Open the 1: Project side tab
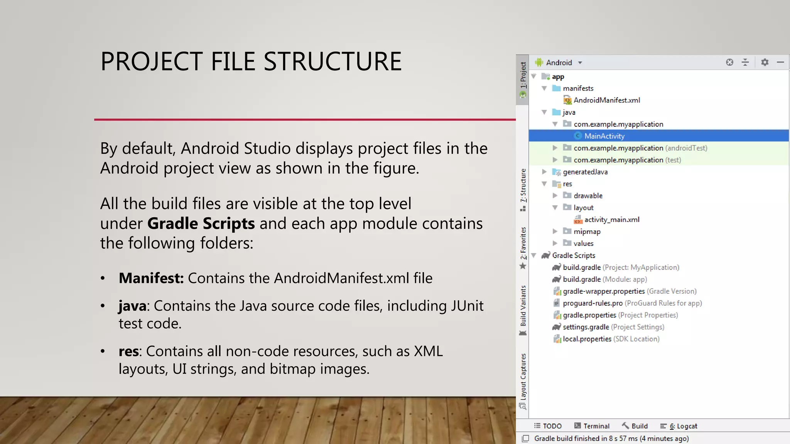Image resolution: width=790 pixels, height=444 pixels. coord(523,80)
